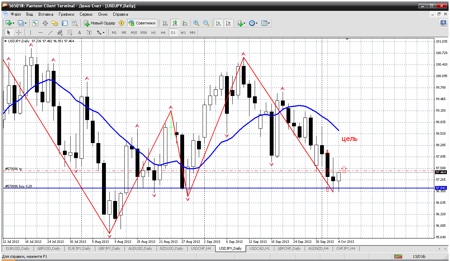Click the red цель text label on chart
Image resolution: width=450 pixels, height=261 pixels.
pyautogui.click(x=349, y=139)
